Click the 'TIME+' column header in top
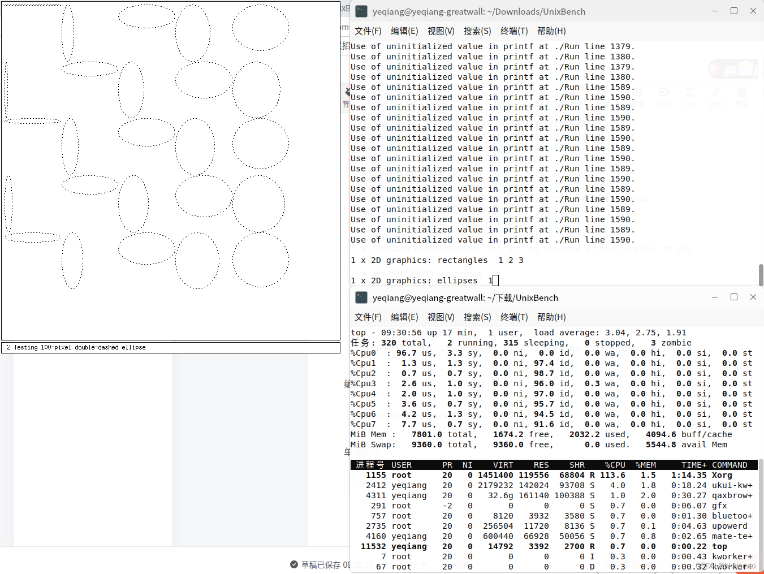This screenshot has width=764, height=574. coord(694,465)
